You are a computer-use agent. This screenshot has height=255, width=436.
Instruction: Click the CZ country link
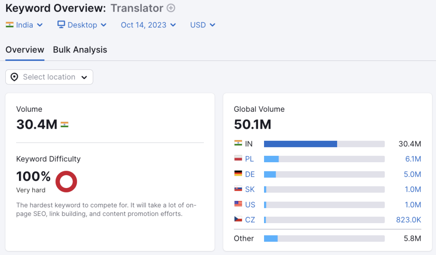(x=250, y=220)
